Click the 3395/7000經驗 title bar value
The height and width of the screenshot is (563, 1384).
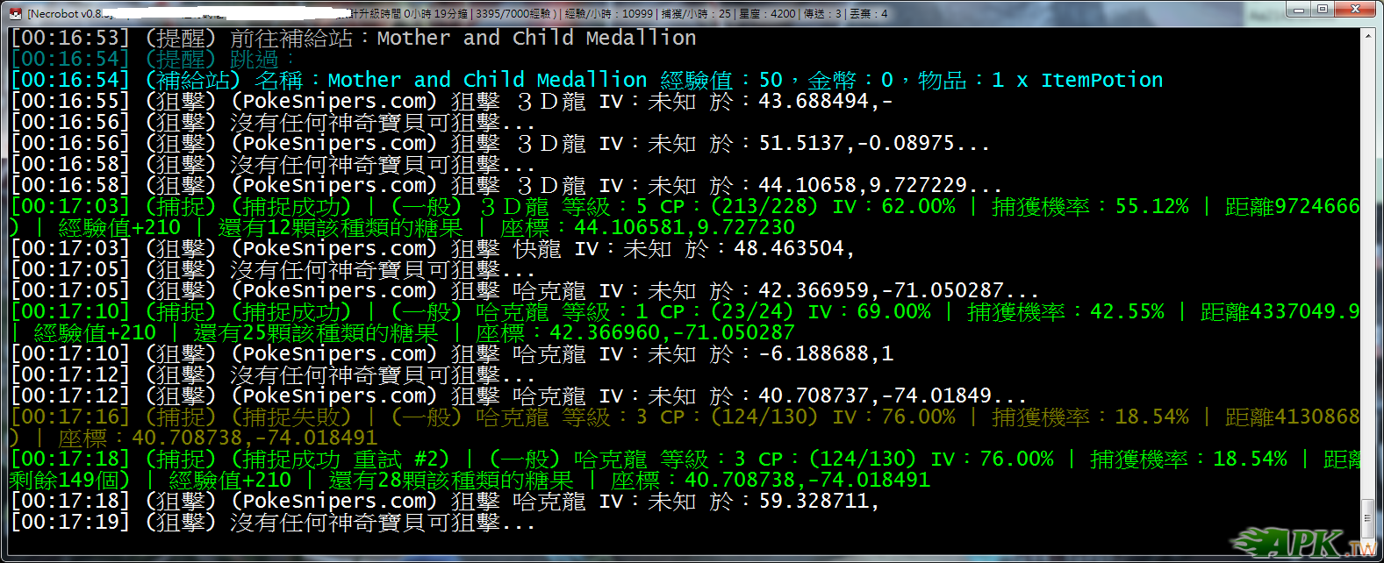[512, 13]
